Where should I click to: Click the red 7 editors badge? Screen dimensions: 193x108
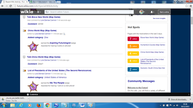point(133,39)
